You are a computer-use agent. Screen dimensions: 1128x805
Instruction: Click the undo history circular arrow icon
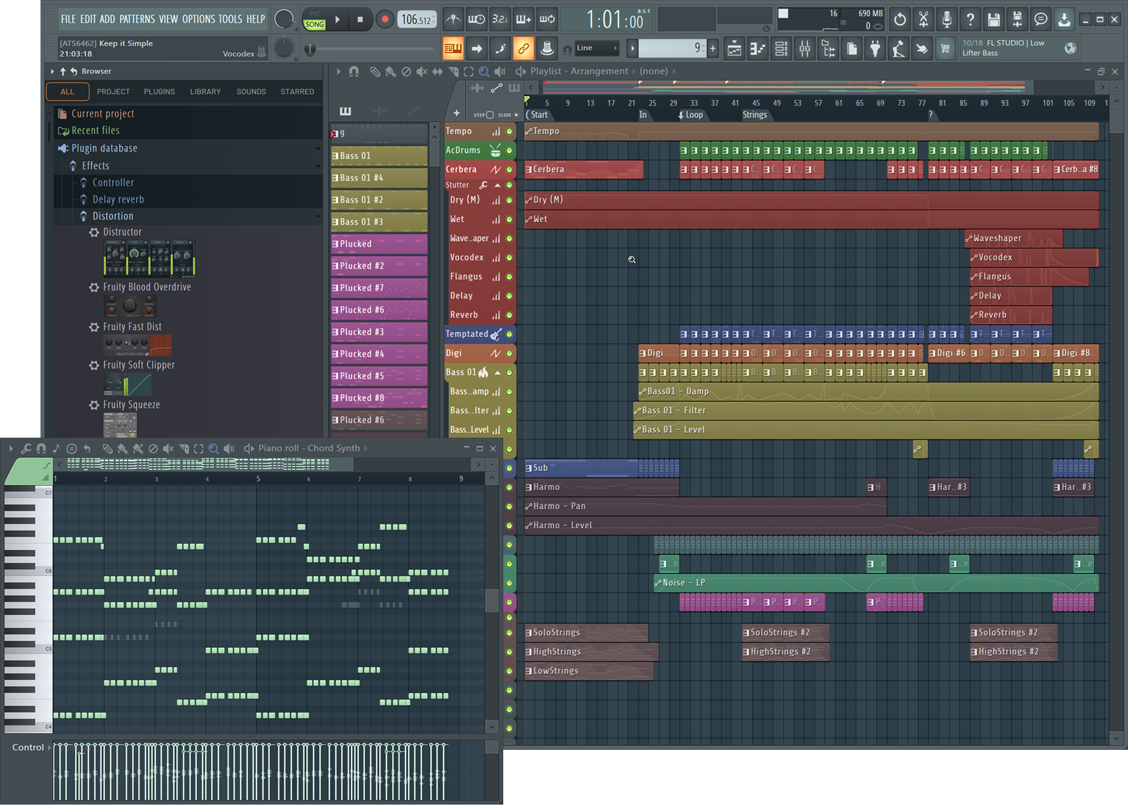coord(900,19)
